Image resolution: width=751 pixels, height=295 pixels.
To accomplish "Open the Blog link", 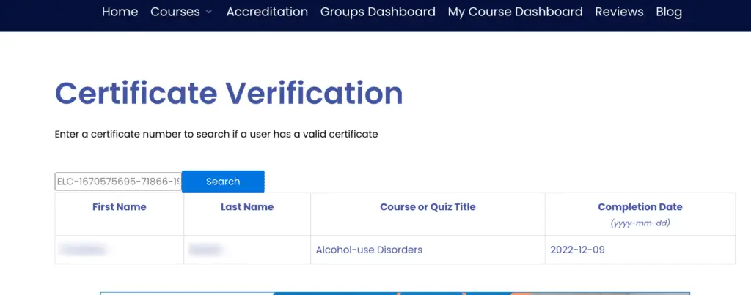I will click(x=669, y=12).
